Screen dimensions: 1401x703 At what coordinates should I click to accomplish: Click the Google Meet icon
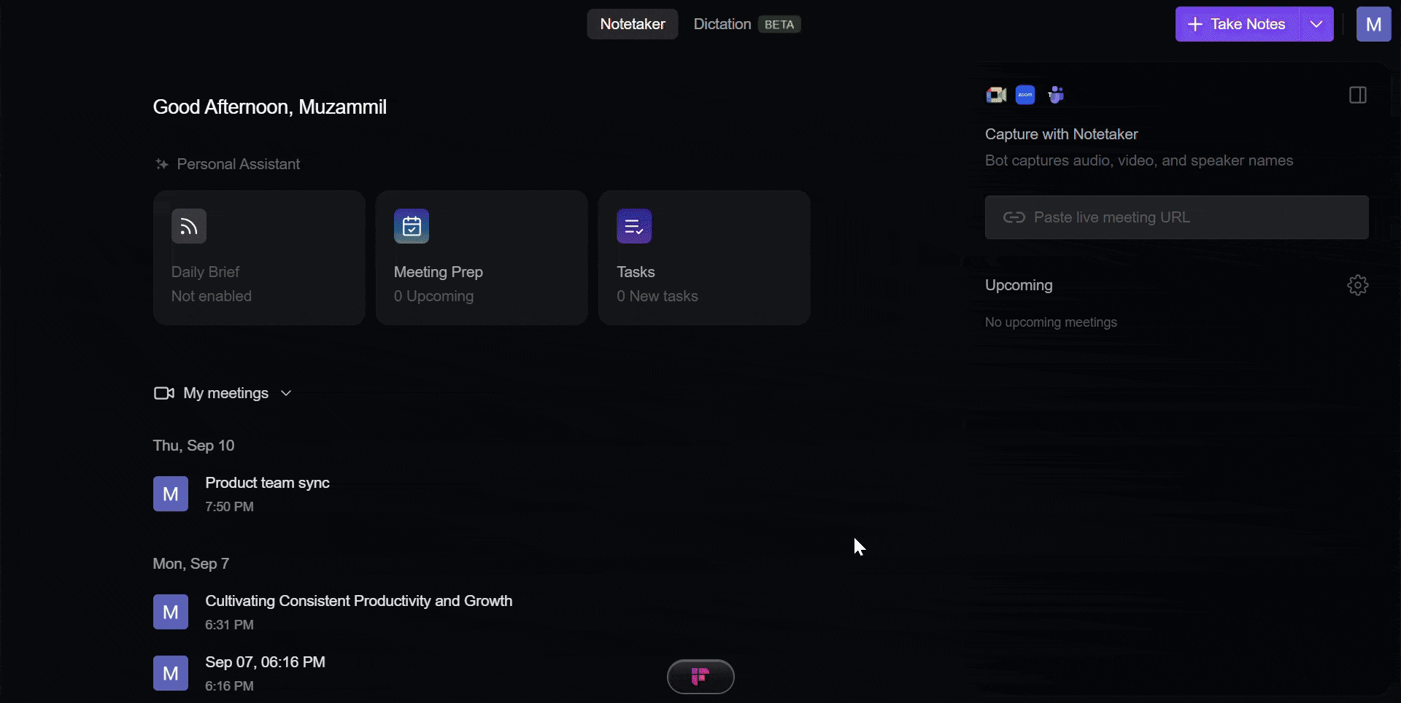996,95
